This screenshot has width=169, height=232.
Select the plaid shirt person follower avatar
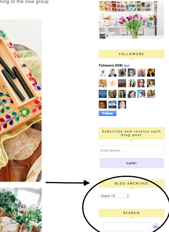[141, 72]
